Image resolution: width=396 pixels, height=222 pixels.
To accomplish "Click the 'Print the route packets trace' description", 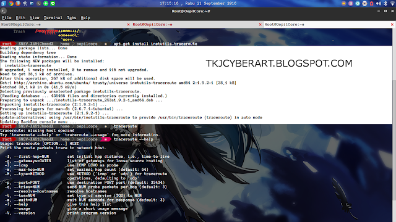I will [x=53, y=148].
